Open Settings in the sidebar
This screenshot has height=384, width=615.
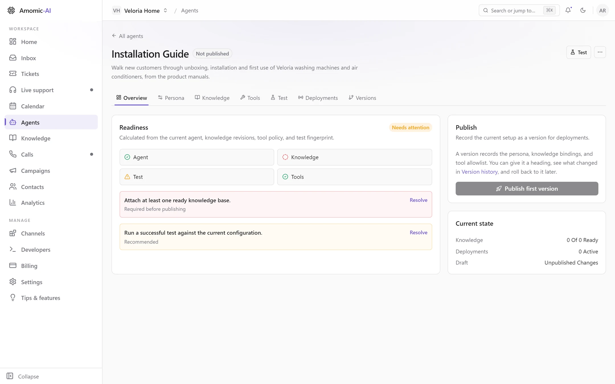(x=51, y=282)
